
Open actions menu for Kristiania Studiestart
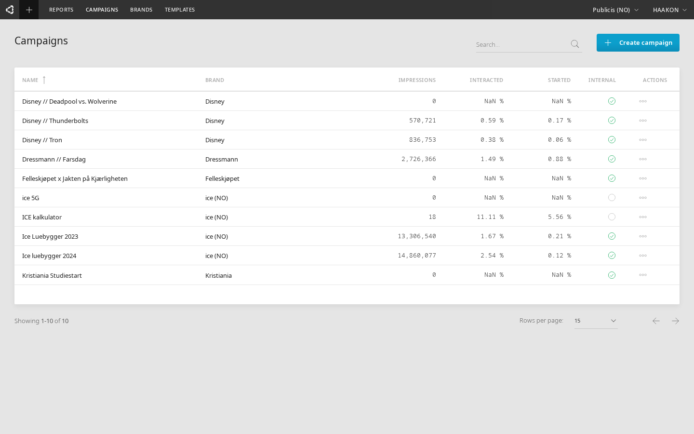pos(642,275)
